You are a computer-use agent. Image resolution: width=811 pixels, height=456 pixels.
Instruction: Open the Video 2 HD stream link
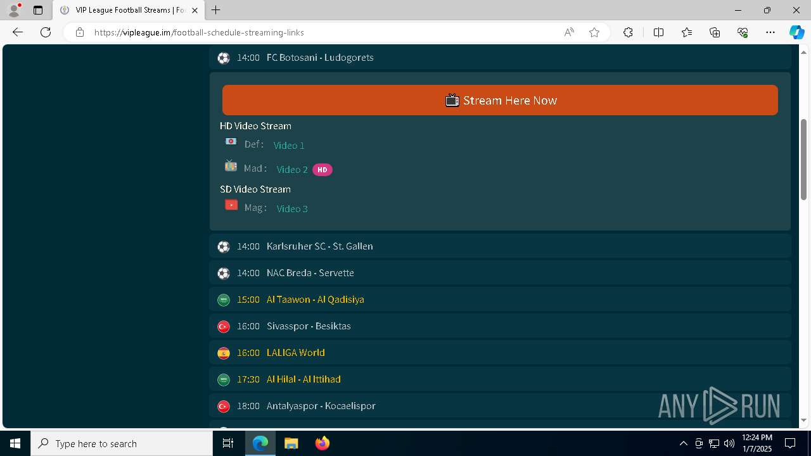coord(292,170)
